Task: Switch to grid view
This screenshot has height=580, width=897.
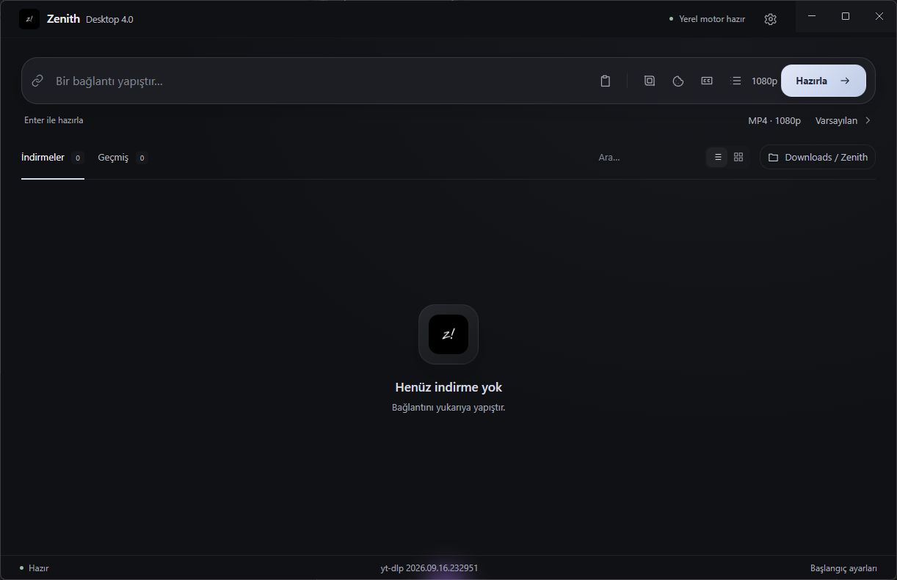Action: coord(738,157)
